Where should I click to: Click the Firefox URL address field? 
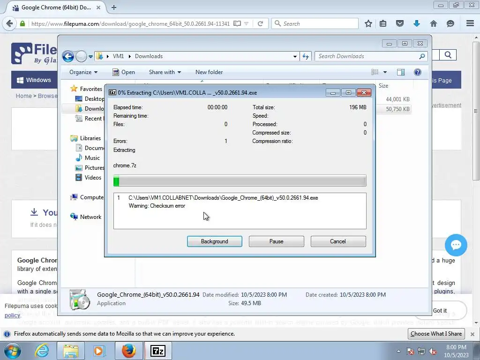tap(130, 23)
